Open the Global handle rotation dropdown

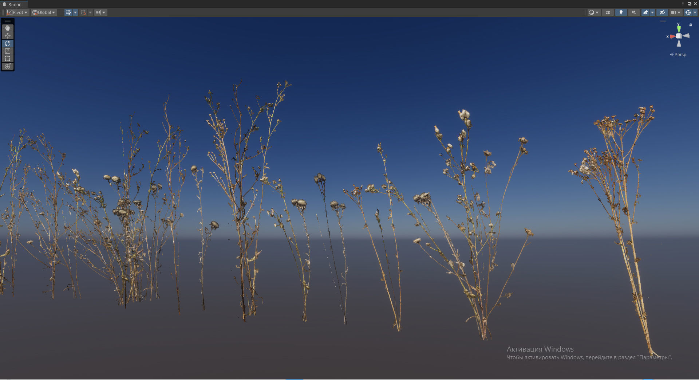[x=44, y=12]
